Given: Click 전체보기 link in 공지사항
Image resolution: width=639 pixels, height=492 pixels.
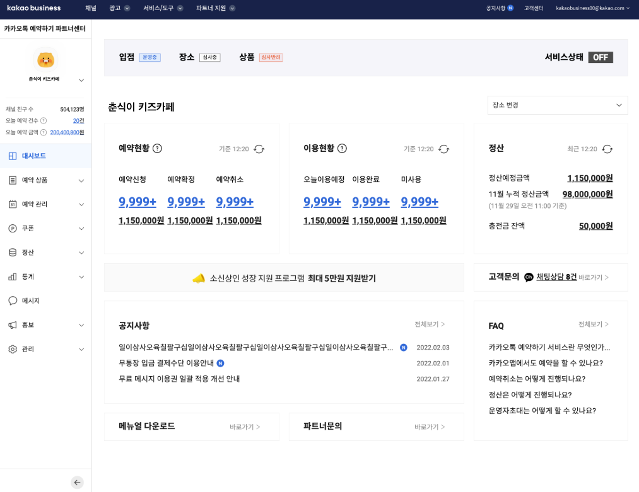Looking at the screenshot, I should (430, 324).
